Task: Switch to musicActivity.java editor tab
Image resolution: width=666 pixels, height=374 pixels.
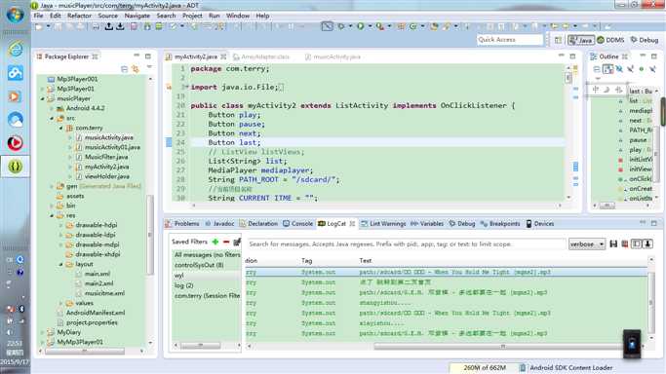Action: 333,56
